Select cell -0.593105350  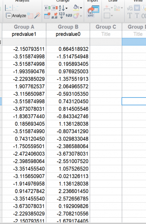pyautogui.click(x=68, y=94)
